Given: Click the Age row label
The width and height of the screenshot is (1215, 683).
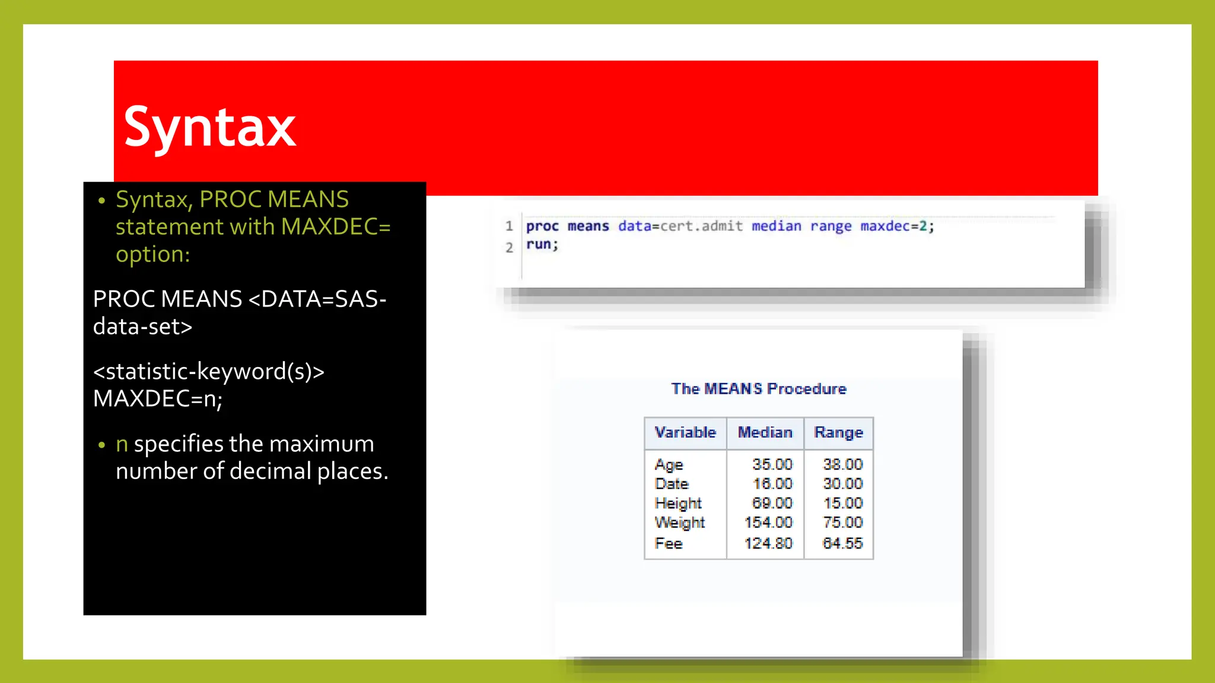Looking at the screenshot, I should (x=669, y=465).
